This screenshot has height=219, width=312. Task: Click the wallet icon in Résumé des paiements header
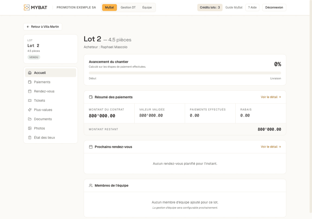(x=91, y=97)
